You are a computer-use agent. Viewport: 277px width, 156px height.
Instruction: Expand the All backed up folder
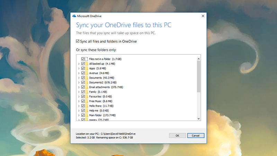pyautogui.click(x=79, y=64)
